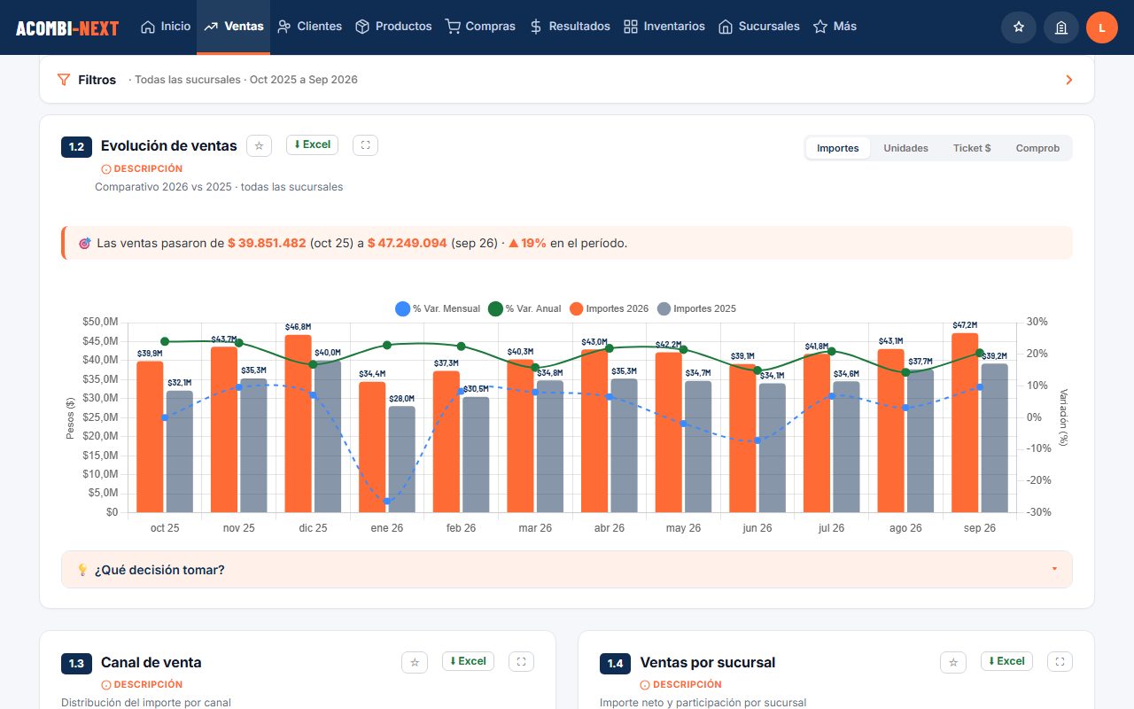Click the $ 47.249.094 sales figure
Screen dimensions: 1134x709
pos(408,243)
